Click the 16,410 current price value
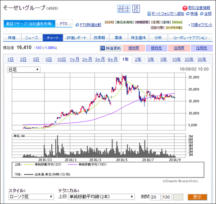This screenshot has height=204, width=216. (24, 48)
